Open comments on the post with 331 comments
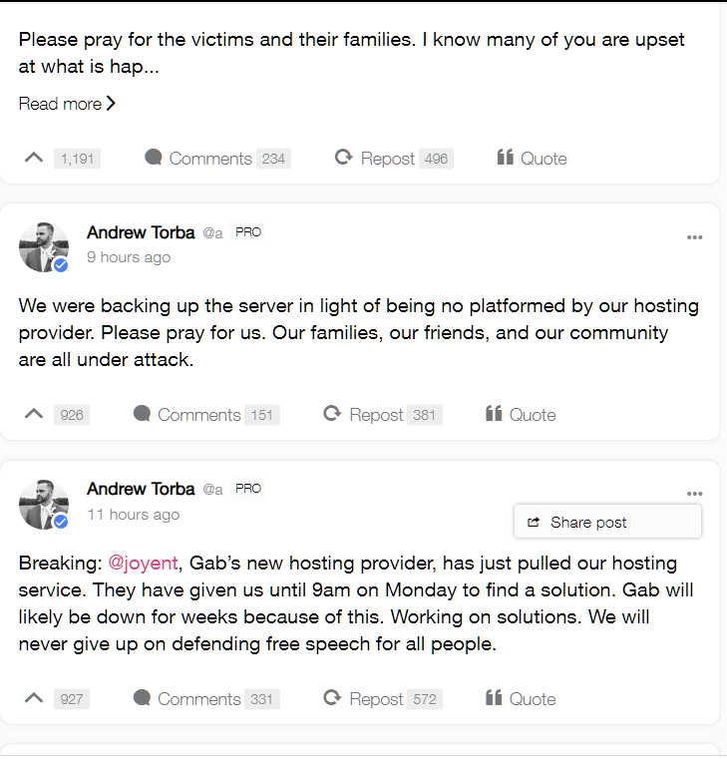 (x=206, y=699)
